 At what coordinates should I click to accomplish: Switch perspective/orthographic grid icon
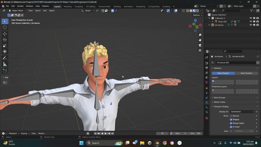click(200, 50)
